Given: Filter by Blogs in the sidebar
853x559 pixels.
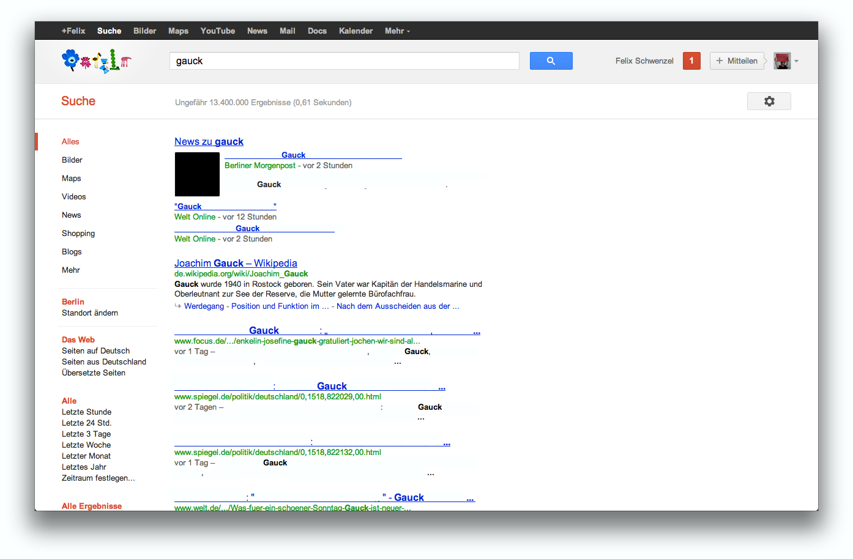Looking at the screenshot, I should (x=72, y=251).
